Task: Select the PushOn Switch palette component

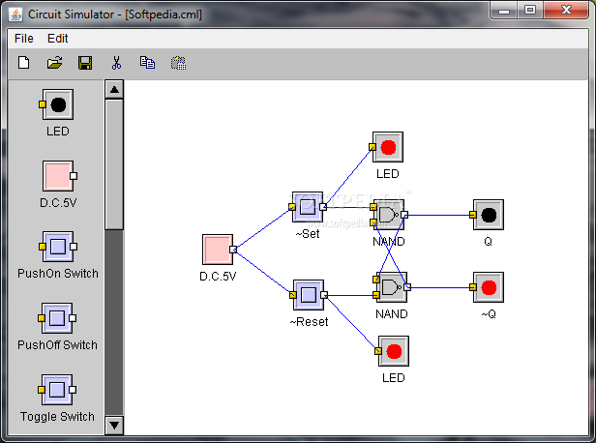Action: tap(58, 247)
